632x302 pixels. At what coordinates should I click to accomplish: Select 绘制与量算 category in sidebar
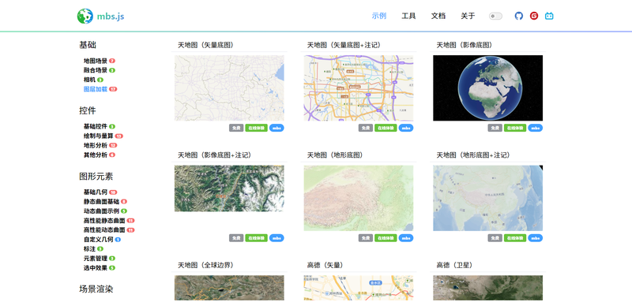99,136
